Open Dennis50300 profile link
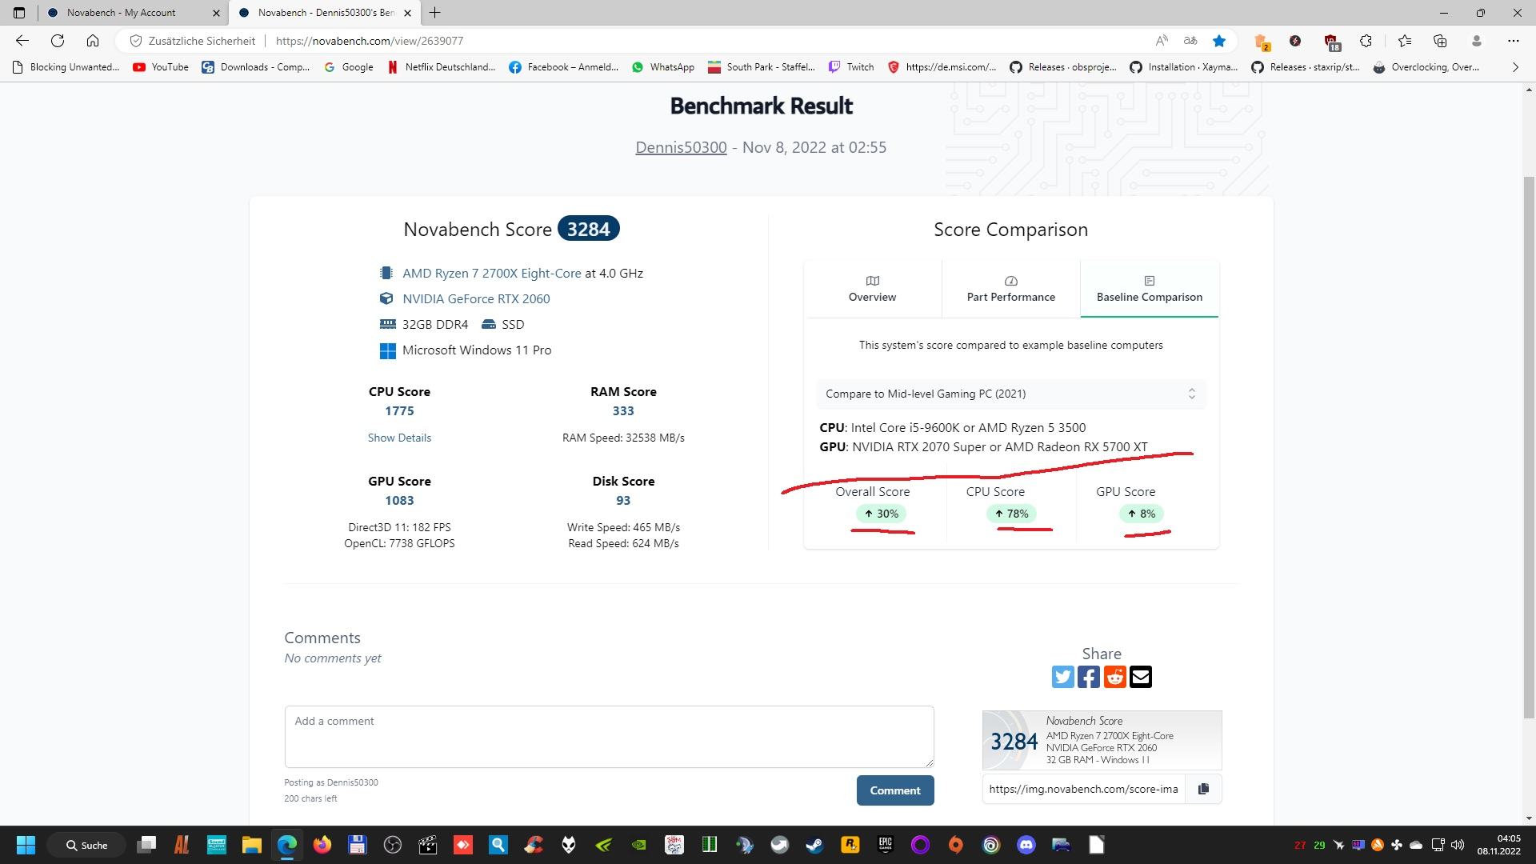Screen dimensions: 1536x864 pyautogui.click(x=681, y=147)
